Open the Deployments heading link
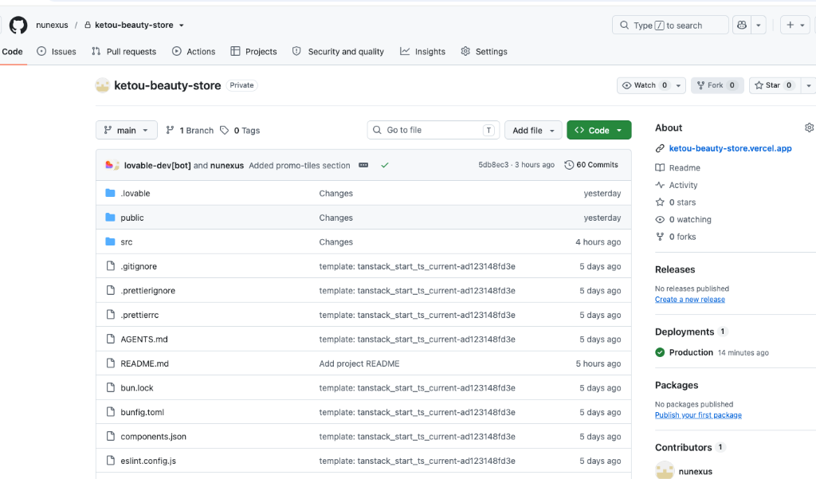This screenshot has width=816, height=479. click(x=691, y=332)
